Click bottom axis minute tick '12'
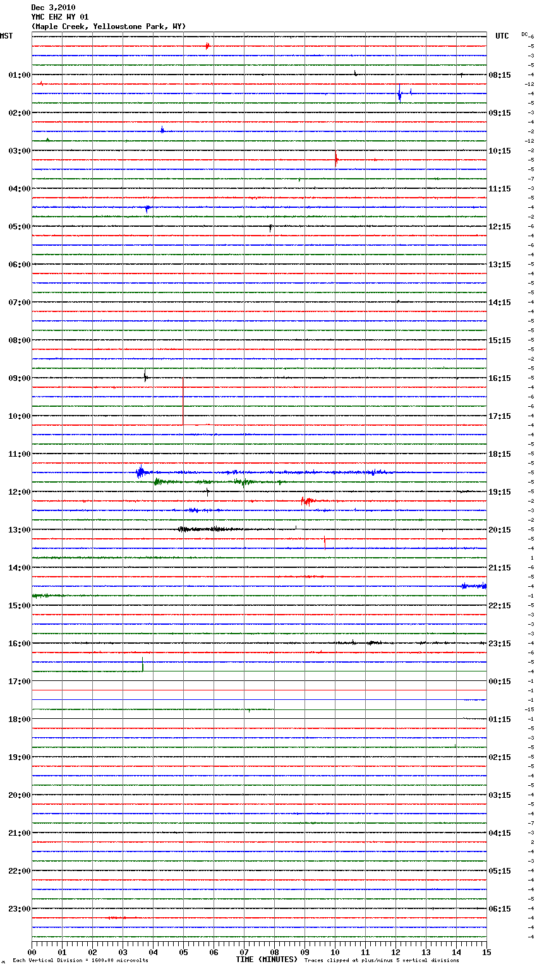Screen dimensions: 537x969 [395, 952]
